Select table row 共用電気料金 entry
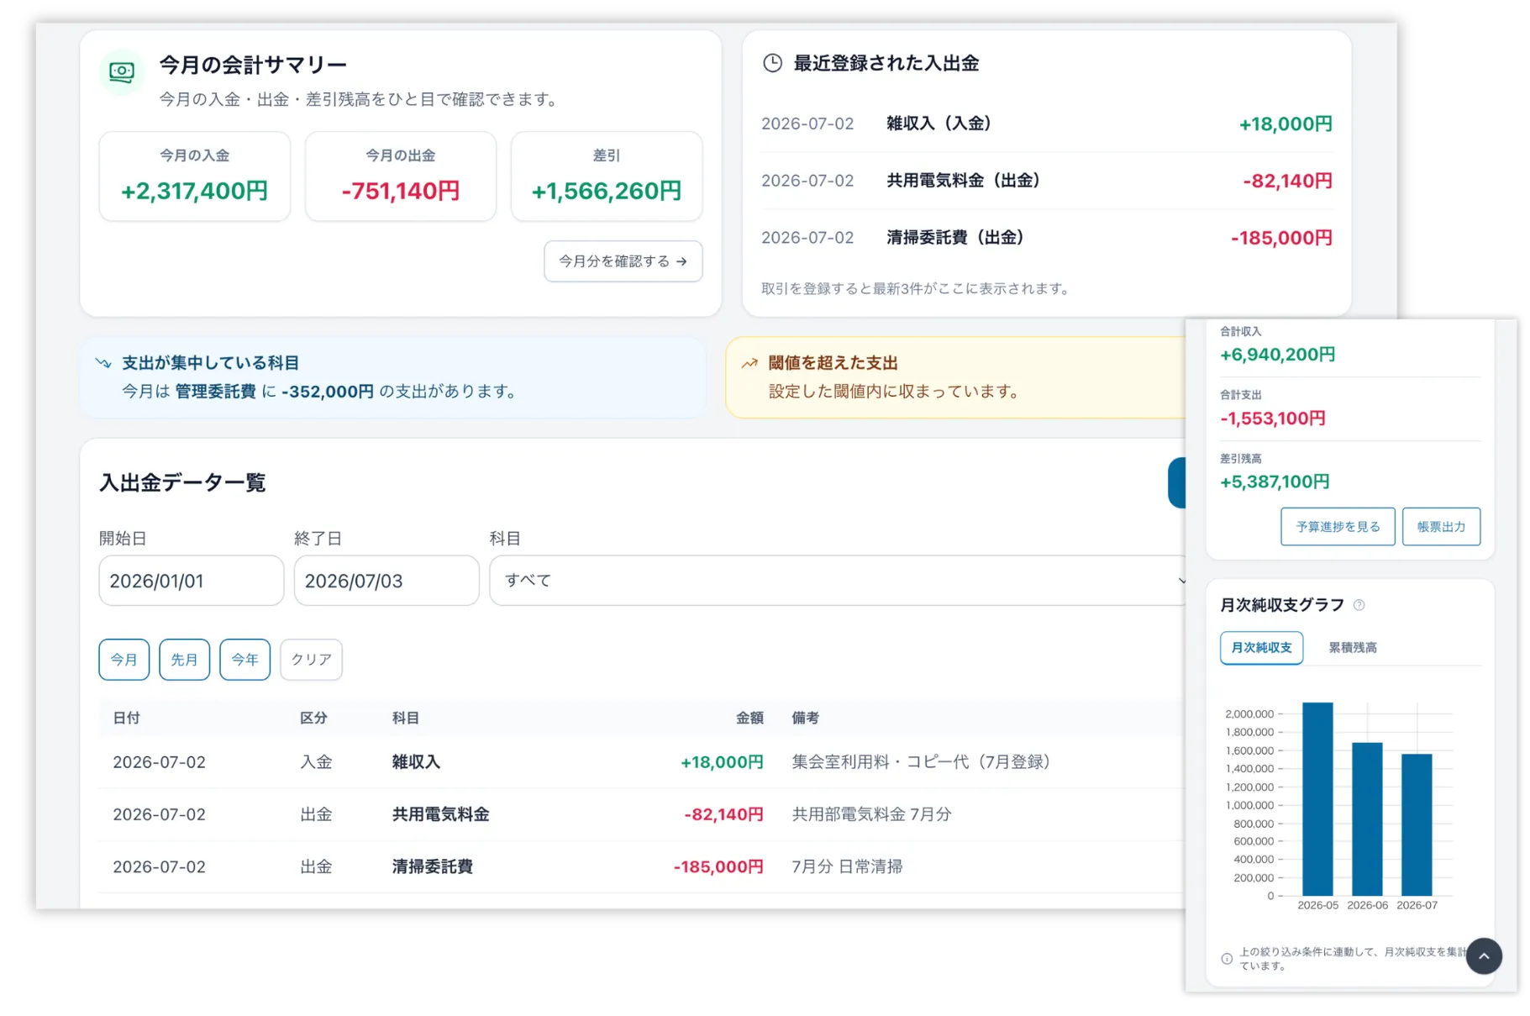The height and width of the screenshot is (1016, 1530). [643, 814]
